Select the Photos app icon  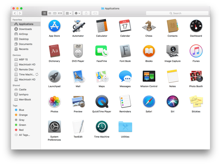tap(54, 102)
